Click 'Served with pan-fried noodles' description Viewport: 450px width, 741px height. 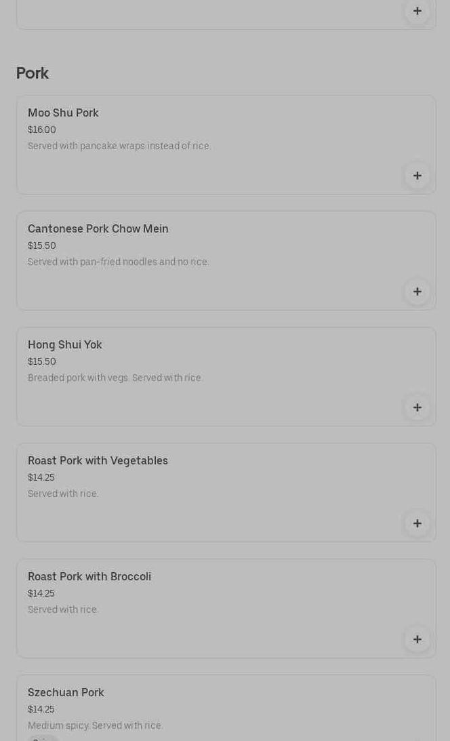click(x=119, y=262)
